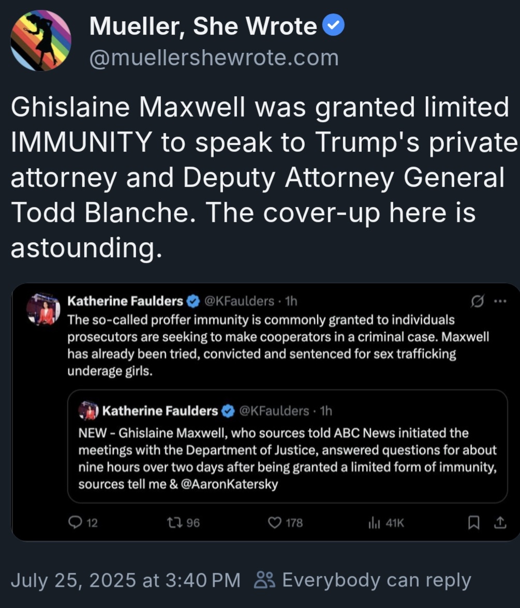This screenshot has height=608, width=520.
Task: Click the blue verified badge beside Mueller, She Wrote
Action: click(333, 26)
